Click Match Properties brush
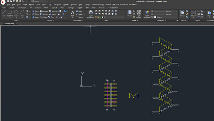The height and width of the screenshot is (121, 214). [147, 14]
